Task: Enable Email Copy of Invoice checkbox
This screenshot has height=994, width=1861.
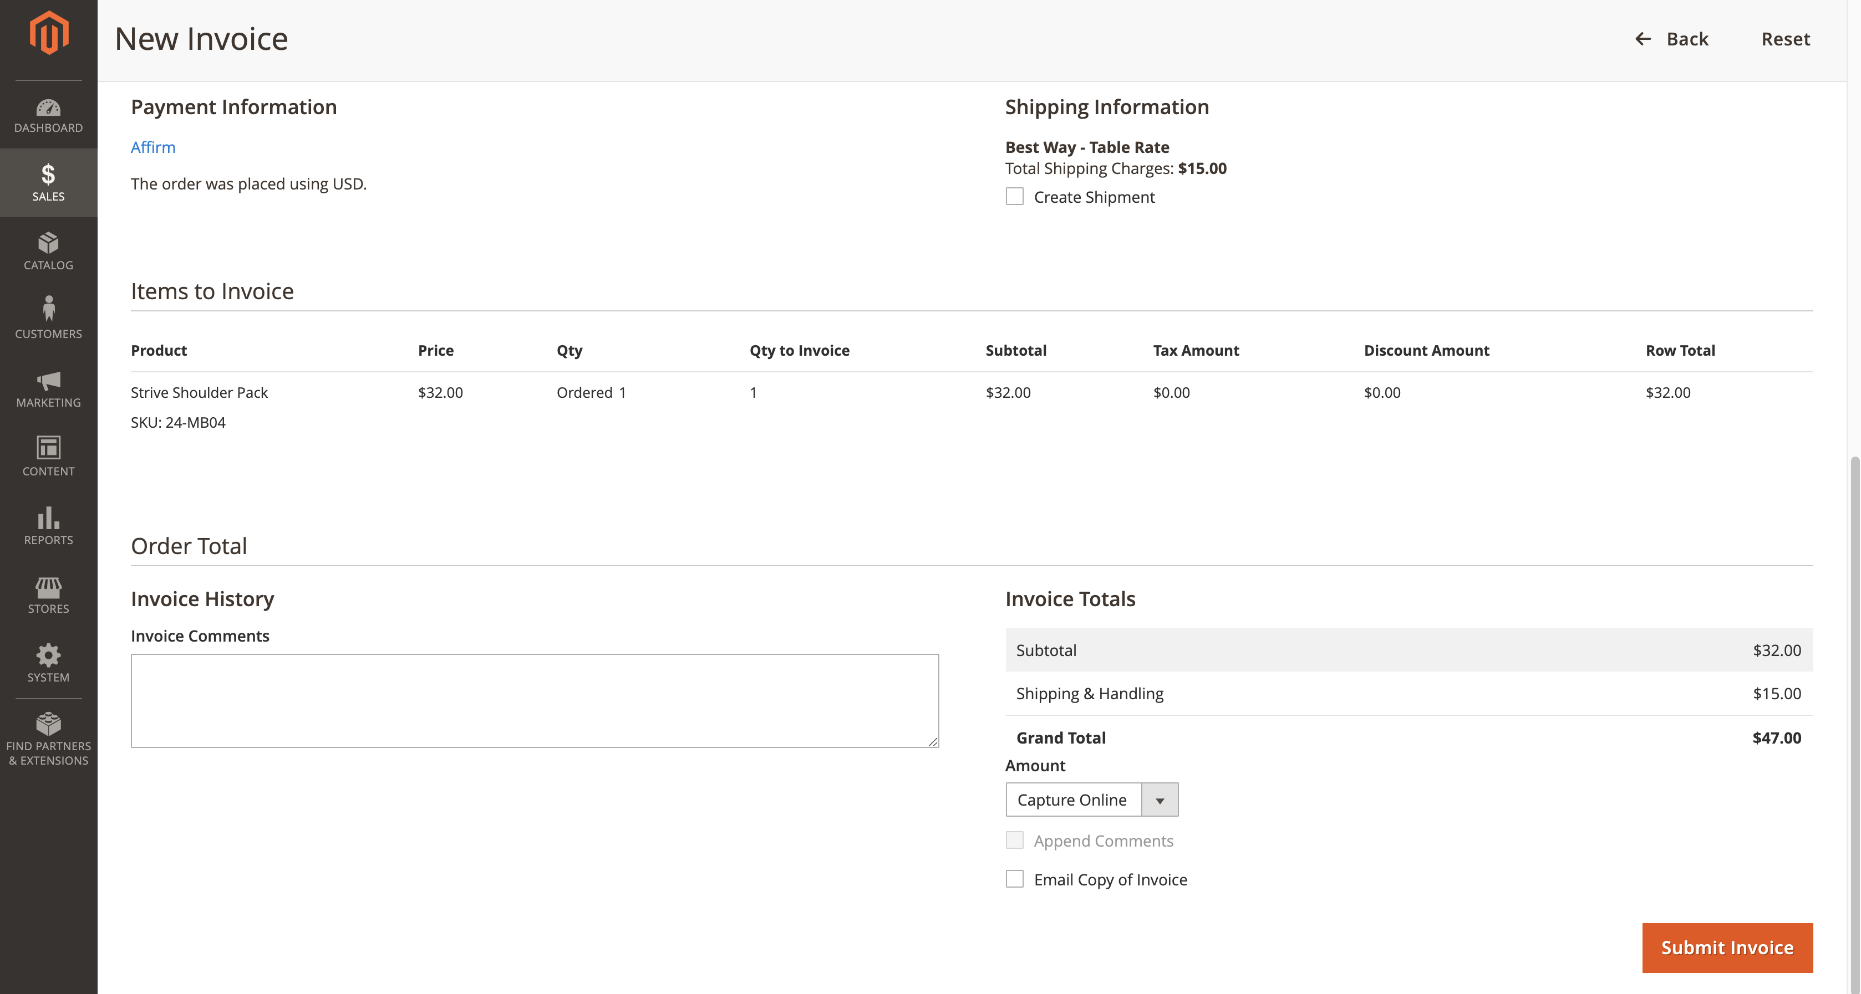Action: [x=1014, y=879]
